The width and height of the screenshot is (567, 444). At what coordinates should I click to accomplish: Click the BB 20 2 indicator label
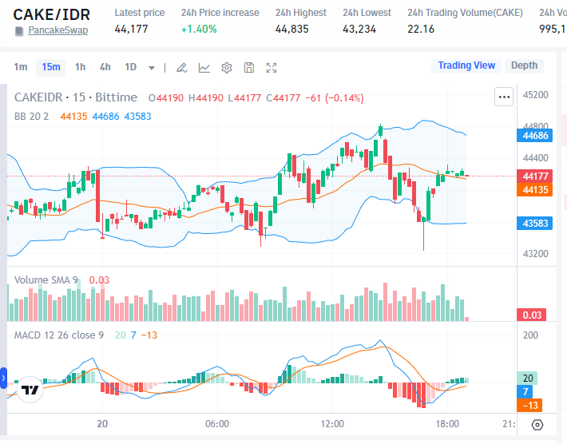[31, 117]
